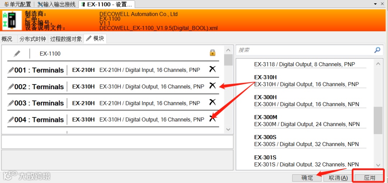Click up arrow of module list scrollbar
This screenshot has height=183, width=388.
(228, 50)
